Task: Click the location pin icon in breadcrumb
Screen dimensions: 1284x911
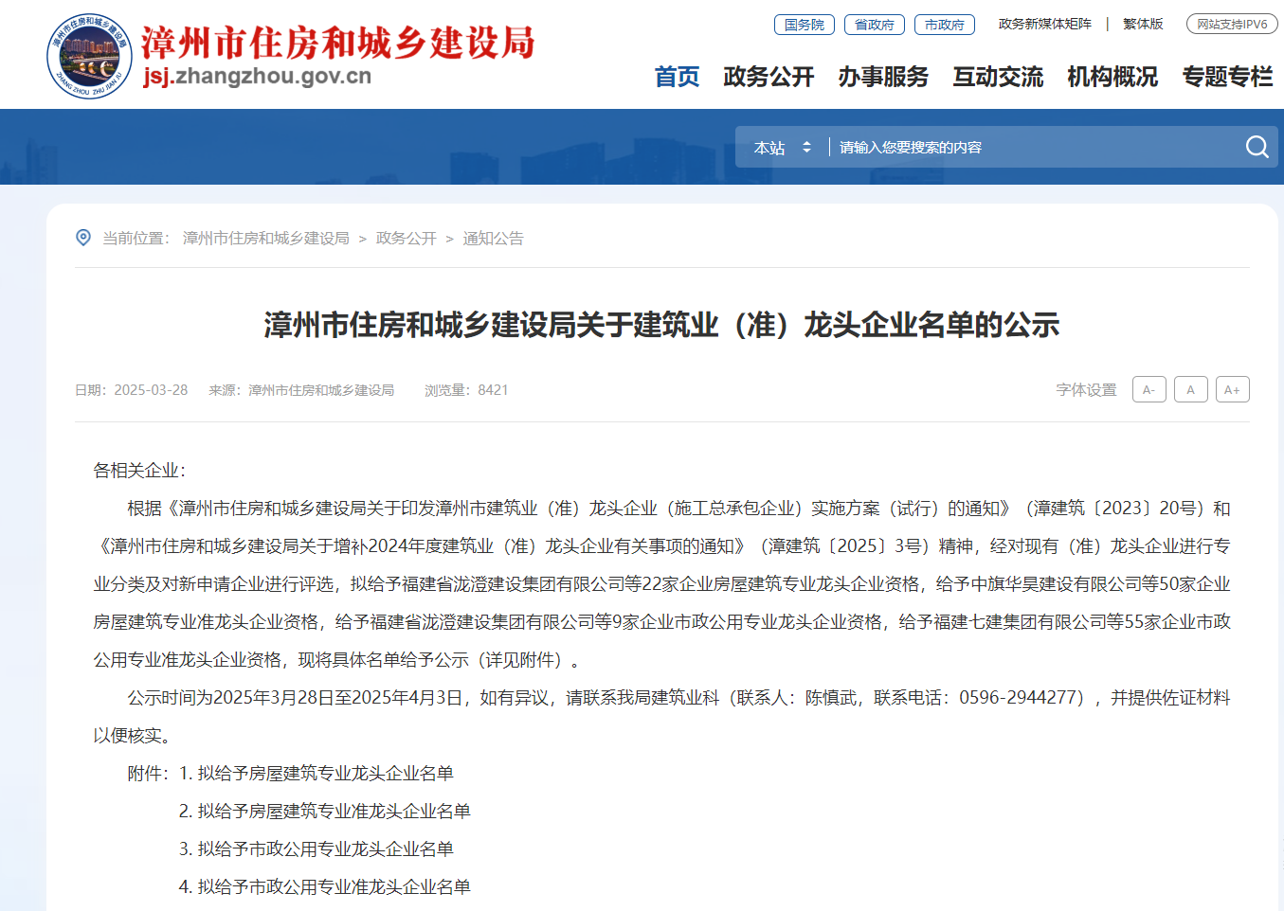Action: tap(83, 238)
